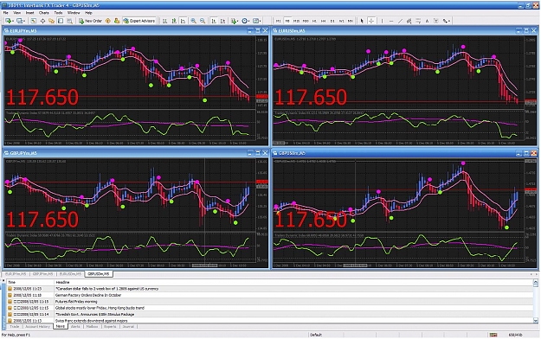Select the M30 timeframe button
This screenshot has width=541, height=339.
(x=306, y=21)
